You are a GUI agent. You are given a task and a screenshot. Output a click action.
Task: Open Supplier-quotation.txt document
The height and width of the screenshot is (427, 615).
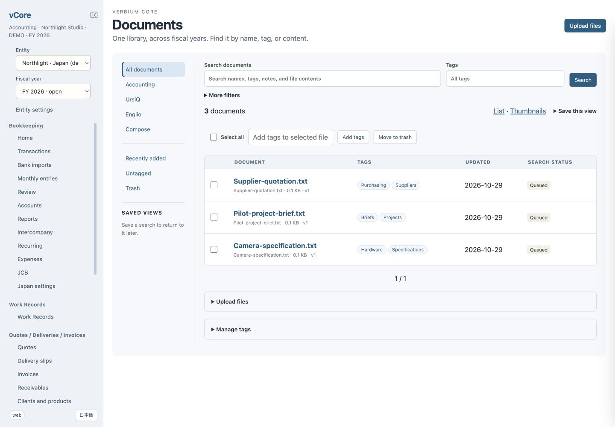(x=270, y=181)
